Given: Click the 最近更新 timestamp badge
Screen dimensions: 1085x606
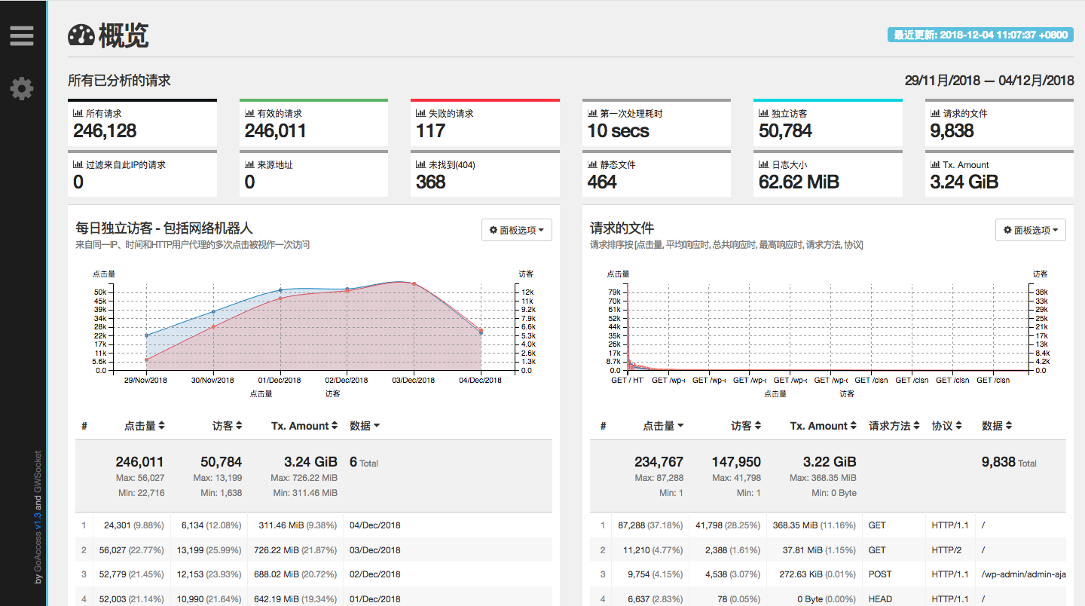Looking at the screenshot, I should (980, 35).
